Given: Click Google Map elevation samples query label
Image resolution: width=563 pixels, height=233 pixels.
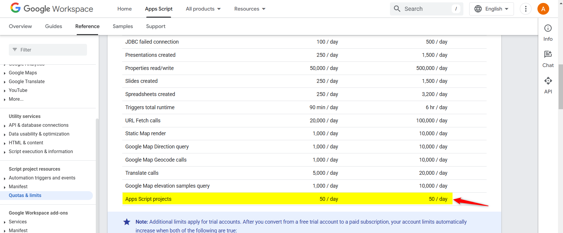Looking at the screenshot, I should (x=167, y=186).
